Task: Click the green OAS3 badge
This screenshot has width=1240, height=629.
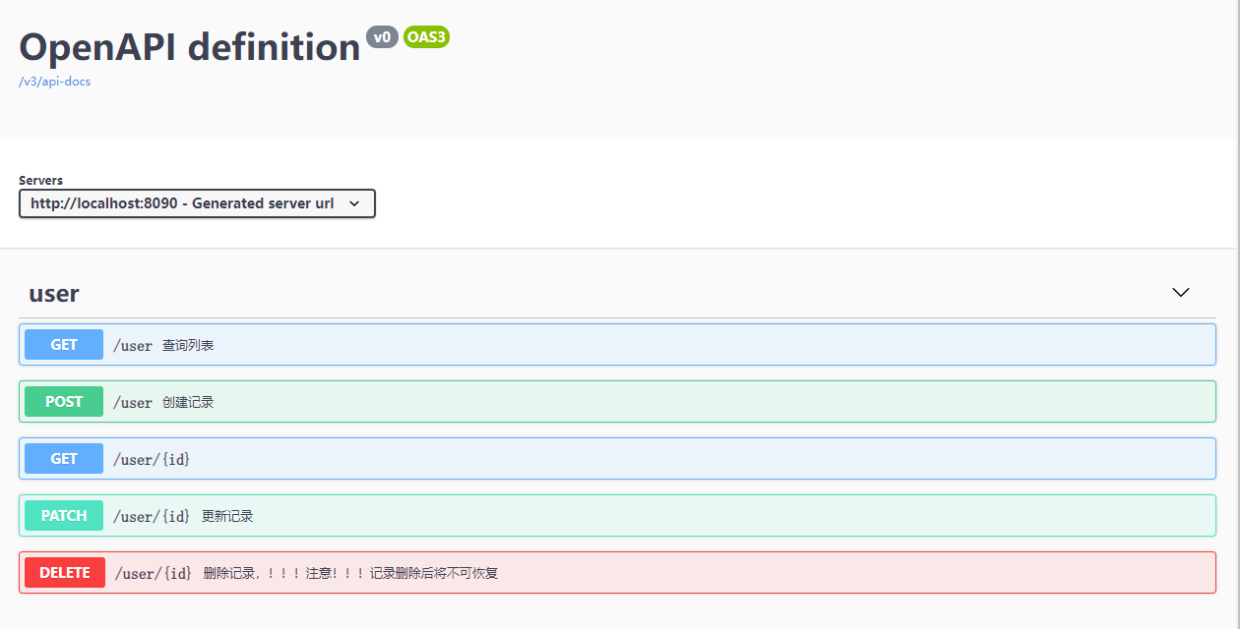Action: (x=426, y=37)
